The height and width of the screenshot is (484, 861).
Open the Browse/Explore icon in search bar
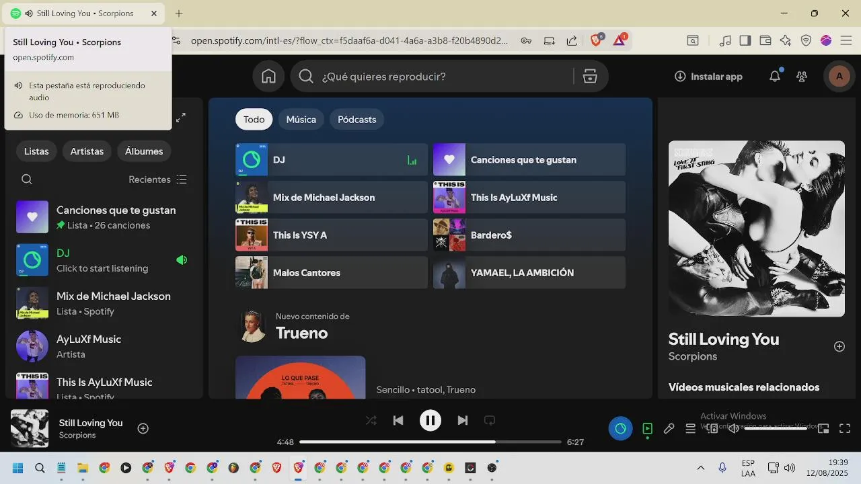tap(590, 77)
